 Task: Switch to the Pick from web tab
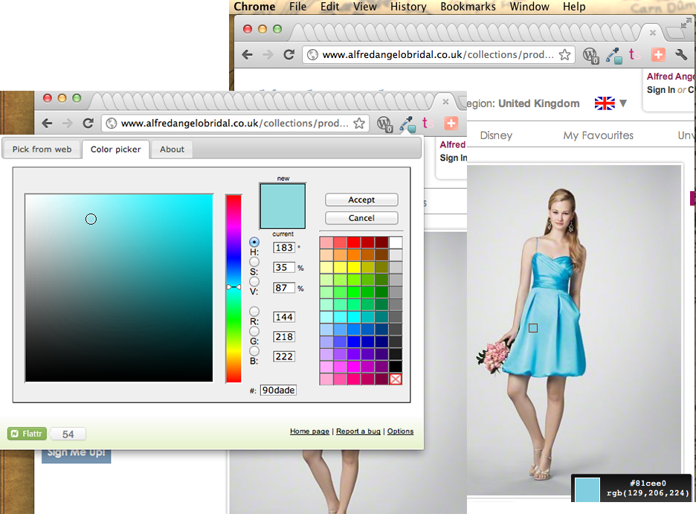42,150
